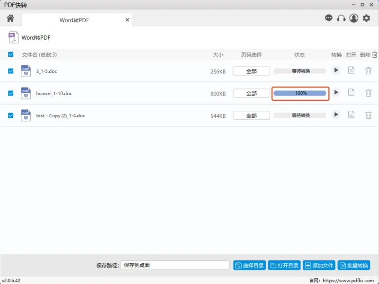379x284 pixels.
Task: Maximize the PDF快转 window
Action: pyautogui.click(x=362, y=5)
